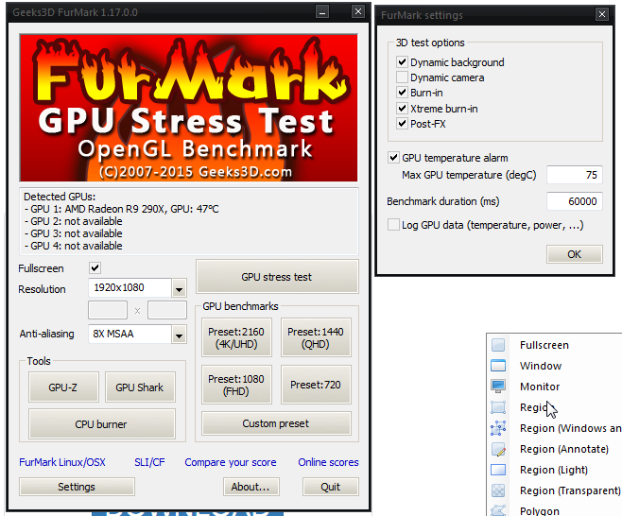Open the Settings button in FurMark

point(77,487)
